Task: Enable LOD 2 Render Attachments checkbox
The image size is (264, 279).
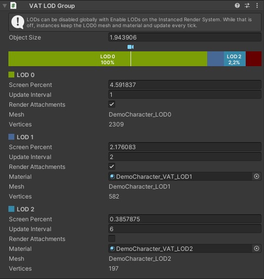Action: coord(112,239)
